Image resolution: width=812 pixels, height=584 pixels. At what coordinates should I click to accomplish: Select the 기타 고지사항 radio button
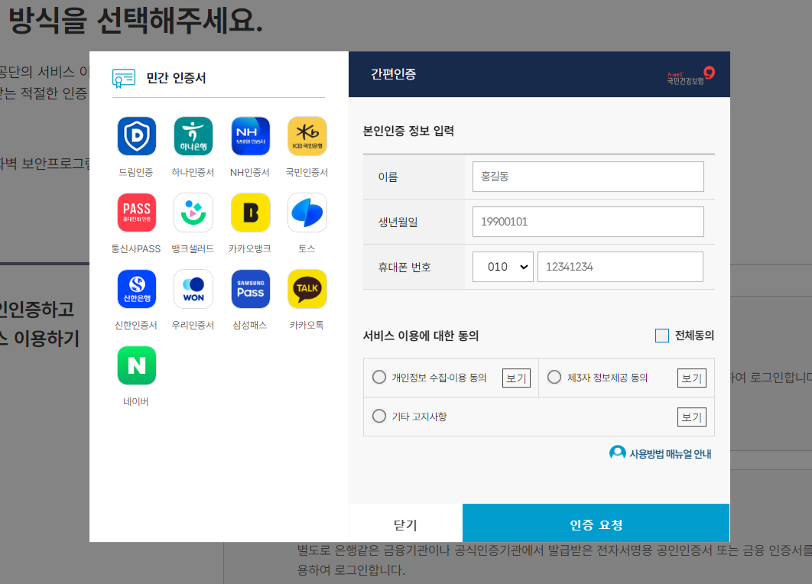[379, 416]
